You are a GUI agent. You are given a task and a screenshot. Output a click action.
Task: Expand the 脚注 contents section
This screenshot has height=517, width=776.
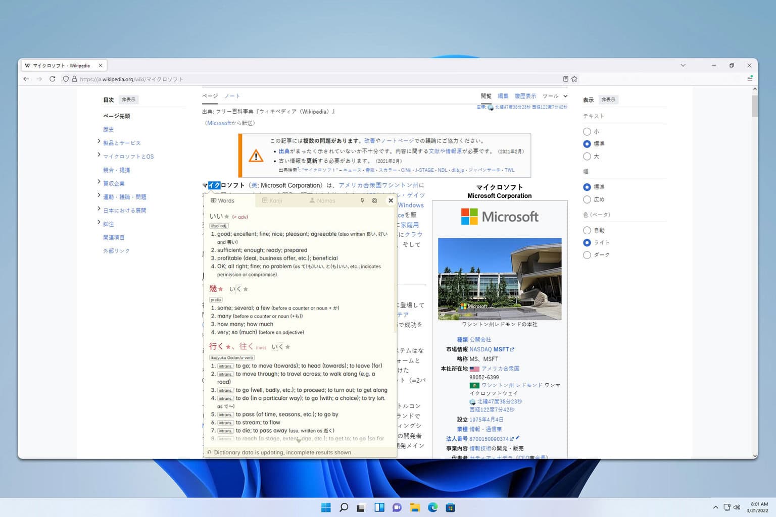coord(99,222)
